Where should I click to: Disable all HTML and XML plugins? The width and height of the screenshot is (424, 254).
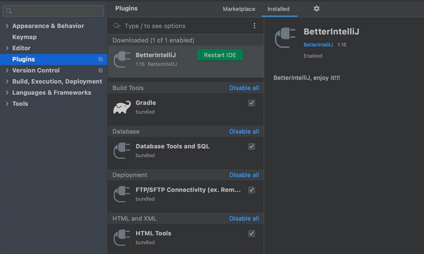tap(244, 218)
